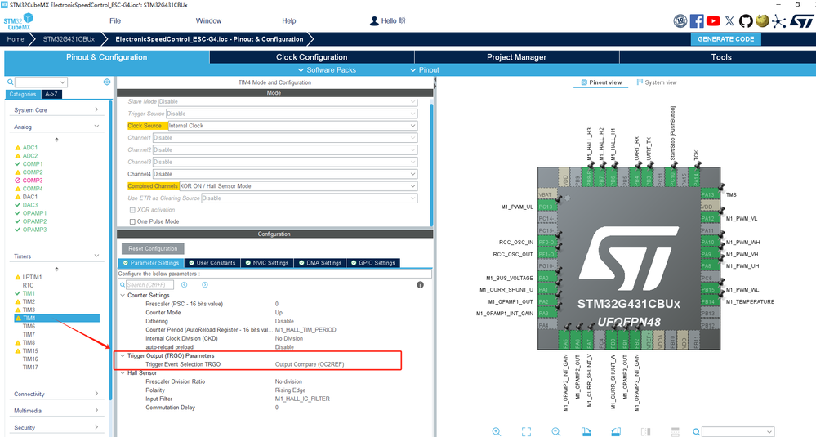Select OPAMP1 in the Analog list
The width and height of the screenshot is (816, 437).
[34, 213]
